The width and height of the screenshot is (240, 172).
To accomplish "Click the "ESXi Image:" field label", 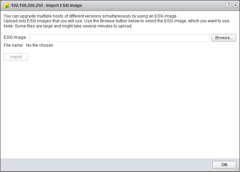I will tap(15, 37).
